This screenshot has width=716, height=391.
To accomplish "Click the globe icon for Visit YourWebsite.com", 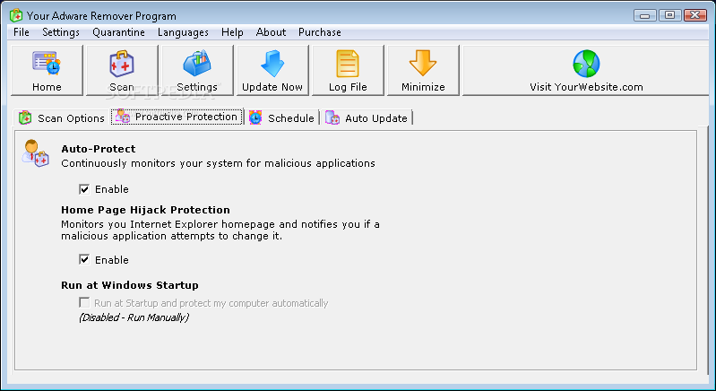I will [x=586, y=64].
